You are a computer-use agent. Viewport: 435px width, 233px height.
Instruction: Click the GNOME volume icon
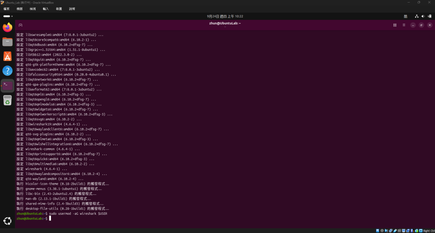click(x=423, y=17)
